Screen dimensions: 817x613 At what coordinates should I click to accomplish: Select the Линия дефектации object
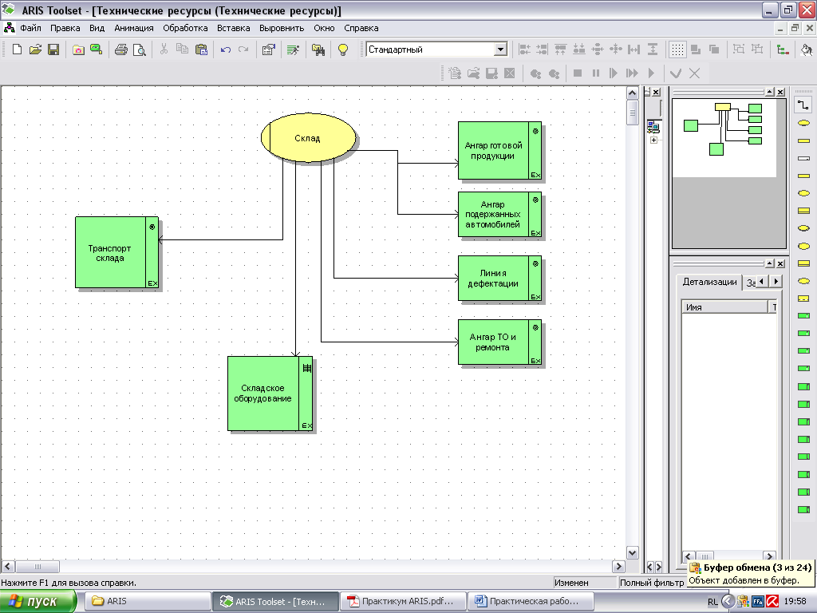[499, 279]
